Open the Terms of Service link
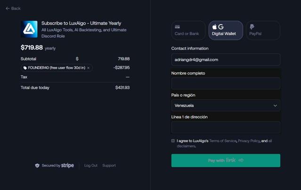This screenshot has height=190, width=301. [x=223, y=141]
